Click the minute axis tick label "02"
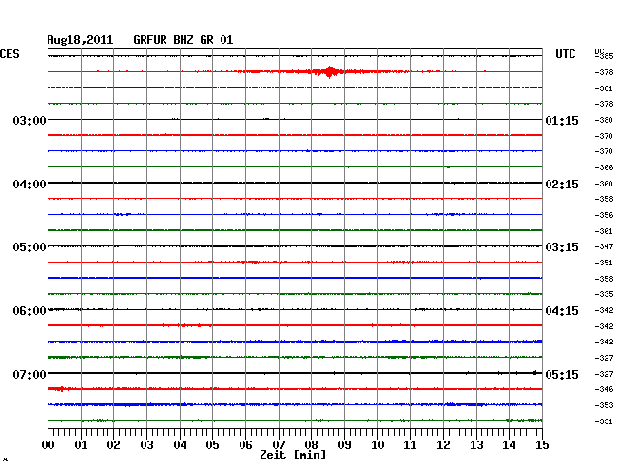This screenshot has height=470, width=618. pyautogui.click(x=113, y=445)
